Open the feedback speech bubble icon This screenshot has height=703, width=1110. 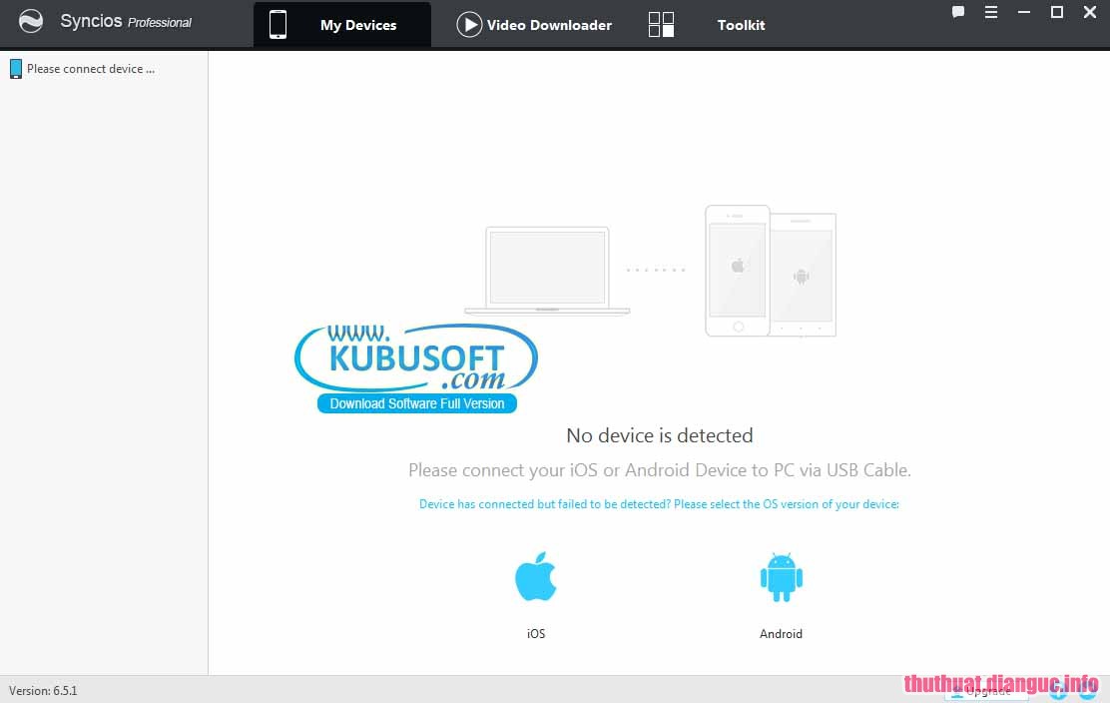click(x=958, y=12)
